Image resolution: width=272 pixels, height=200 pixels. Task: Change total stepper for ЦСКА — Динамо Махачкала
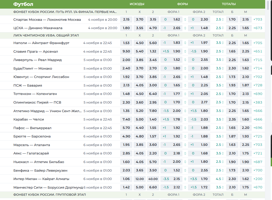click(223, 28)
